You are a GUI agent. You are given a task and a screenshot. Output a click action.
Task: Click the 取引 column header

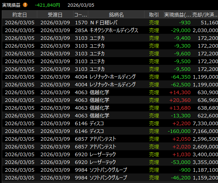coord(154,15)
